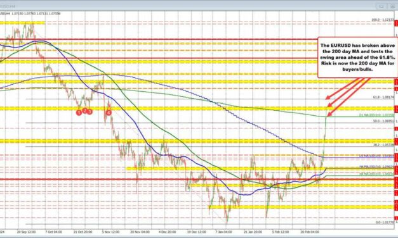Click the 20 Nov 04:00 time axis label

point(140,232)
